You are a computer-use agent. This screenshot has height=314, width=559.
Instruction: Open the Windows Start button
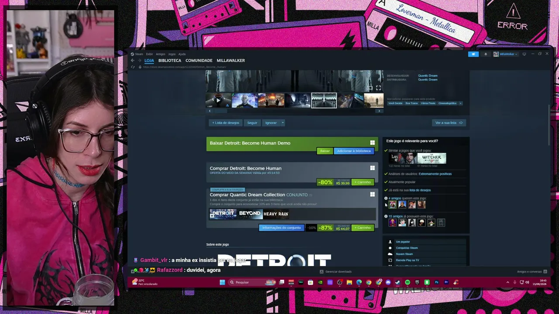[222, 282]
